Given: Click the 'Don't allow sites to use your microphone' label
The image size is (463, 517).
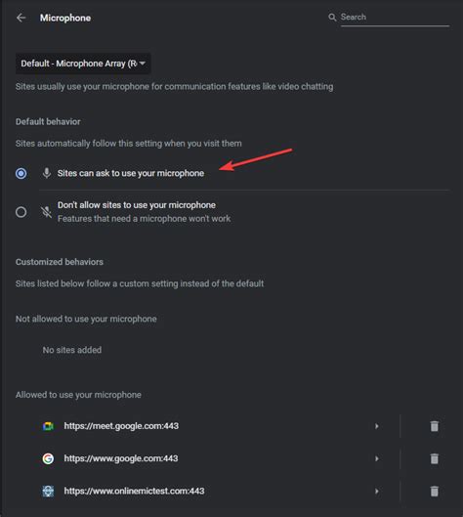Looking at the screenshot, I should click(x=137, y=205).
